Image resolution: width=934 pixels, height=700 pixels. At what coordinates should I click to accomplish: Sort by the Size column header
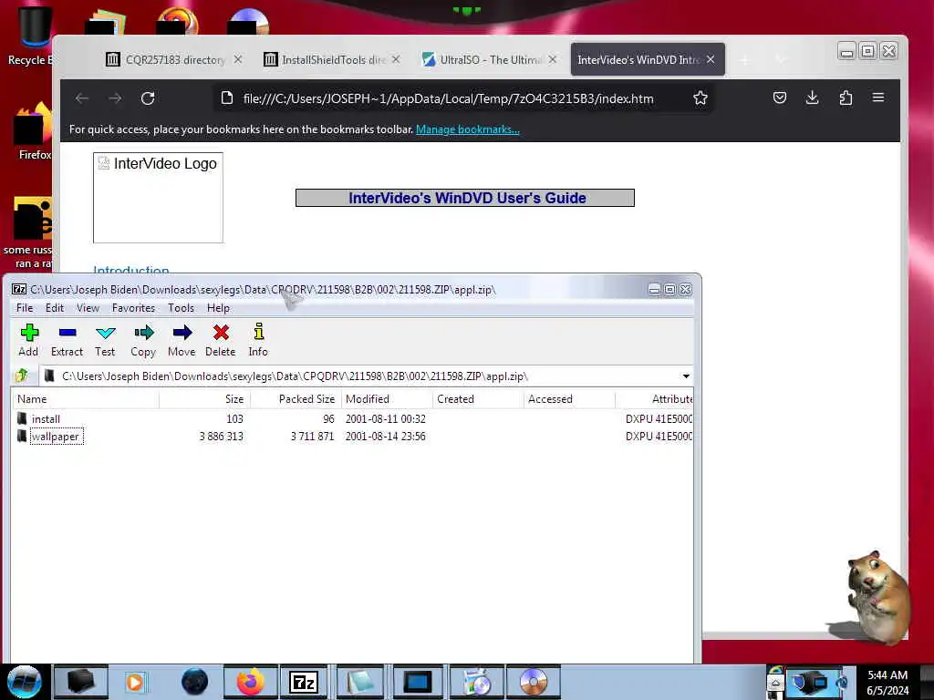click(204, 399)
